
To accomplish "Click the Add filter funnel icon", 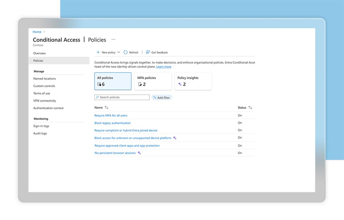I will point(155,97).
